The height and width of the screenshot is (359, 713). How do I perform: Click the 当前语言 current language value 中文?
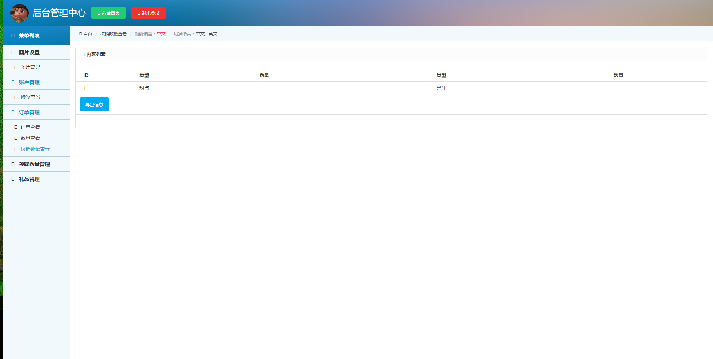[161, 34]
